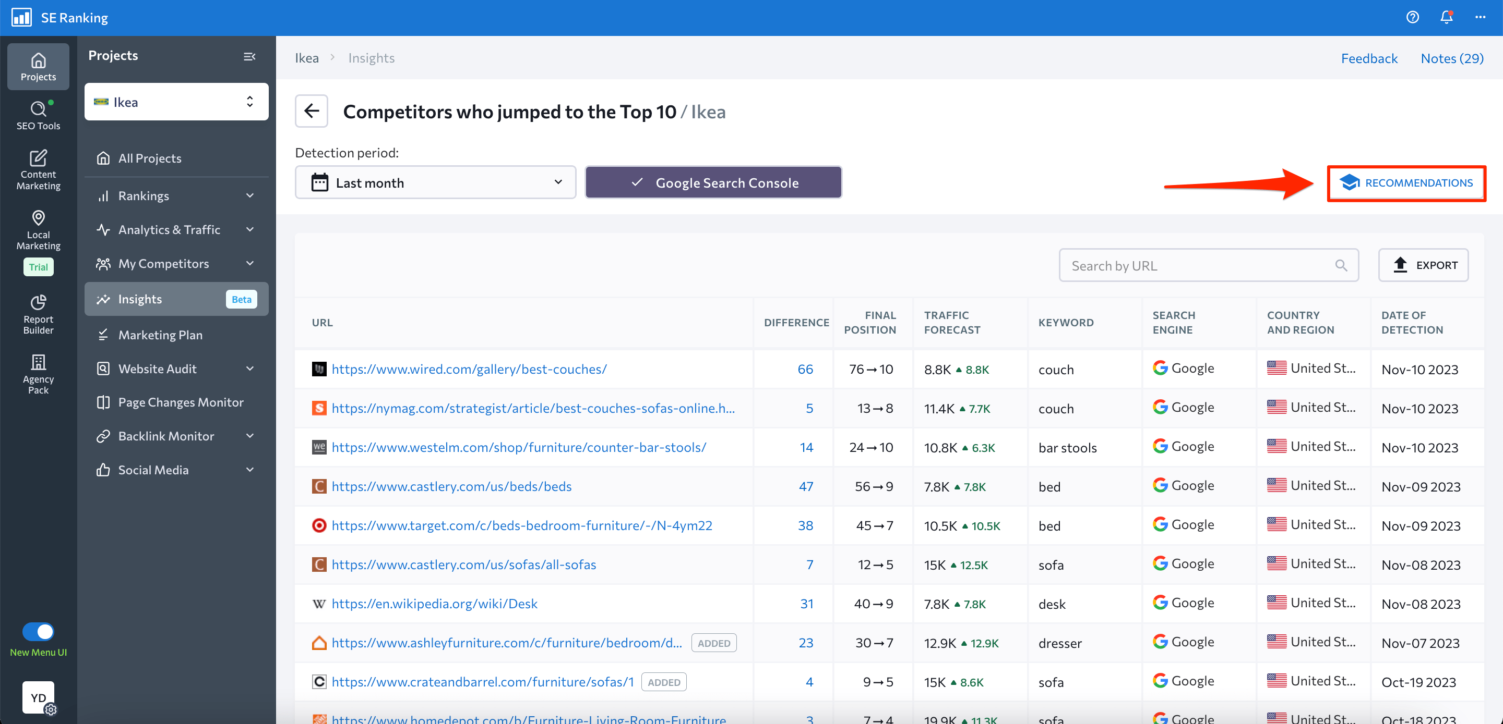This screenshot has width=1503, height=724.
Task: Open the help question mark icon
Action: click(1413, 18)
